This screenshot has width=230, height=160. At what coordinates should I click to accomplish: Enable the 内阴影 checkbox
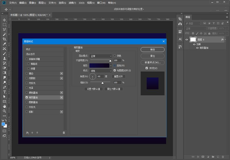coord(27,78)
